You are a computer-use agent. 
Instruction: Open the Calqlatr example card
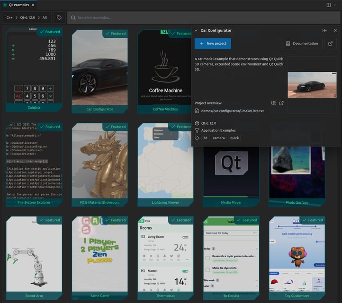(x=34, y=69)
